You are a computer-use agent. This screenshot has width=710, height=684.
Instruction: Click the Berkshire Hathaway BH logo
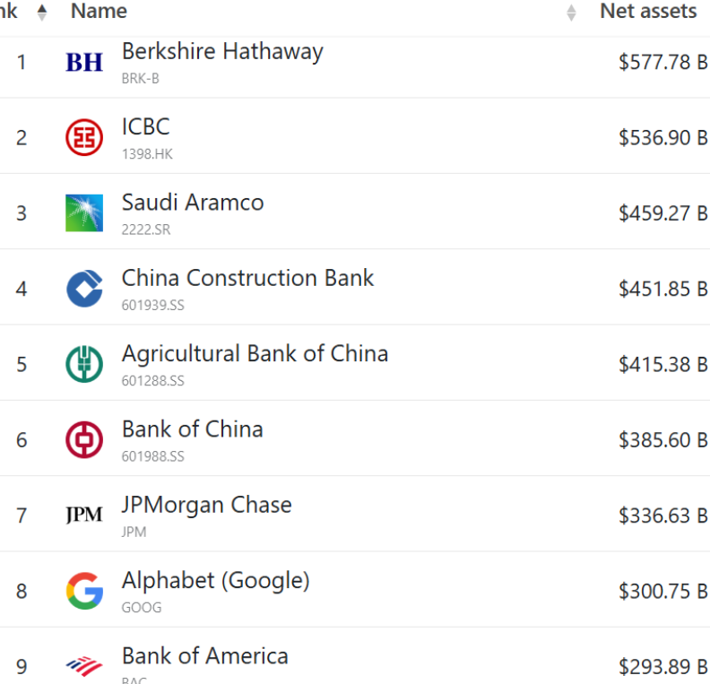pos(84,62)
